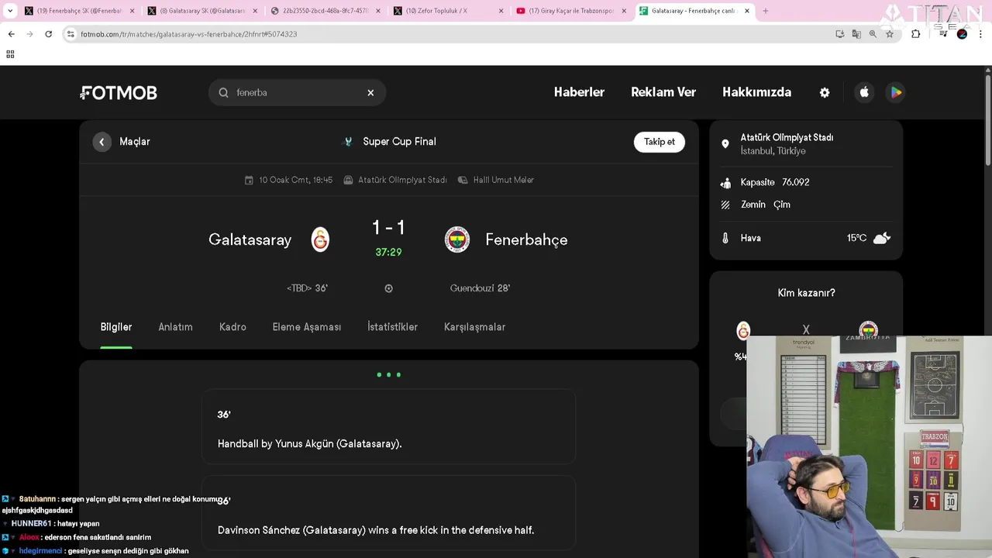Viewport: 992px width, 558px height.
Task: Click the Fenerbahçe team name
Action: coord(526,240)
